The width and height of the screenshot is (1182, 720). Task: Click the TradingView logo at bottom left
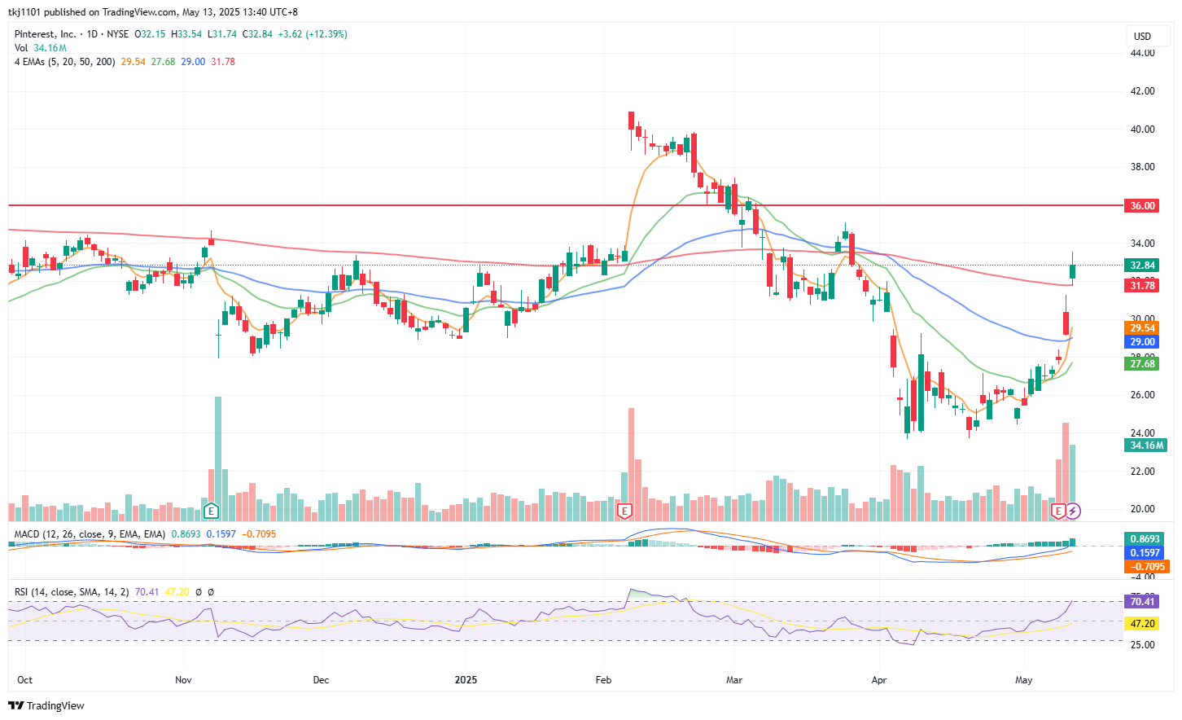(46, 705)
